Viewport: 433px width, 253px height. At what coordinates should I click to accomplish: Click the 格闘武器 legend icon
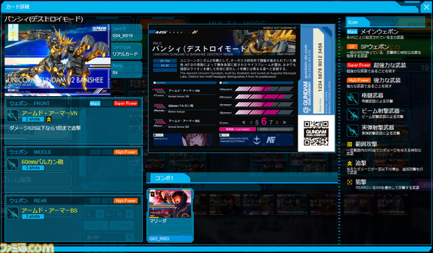pos(352,98)
